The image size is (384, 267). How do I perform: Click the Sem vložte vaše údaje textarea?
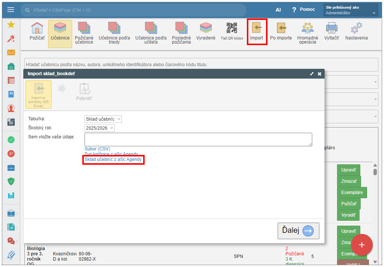pos(198,139)
